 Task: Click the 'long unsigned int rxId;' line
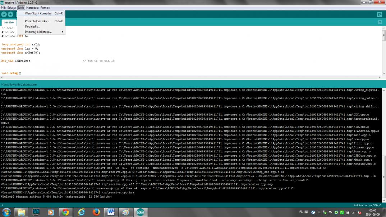point(21,44)
